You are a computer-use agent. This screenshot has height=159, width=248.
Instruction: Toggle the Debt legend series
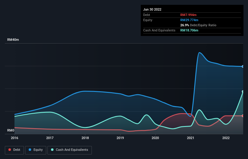tap(14, 150)
